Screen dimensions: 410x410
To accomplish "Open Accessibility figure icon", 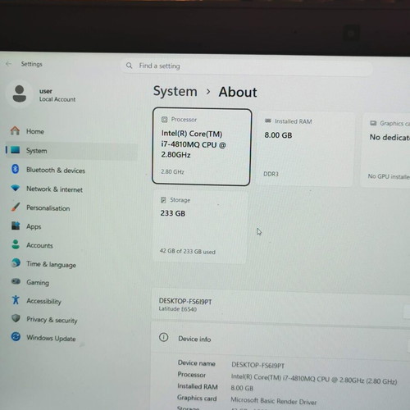I will click(16, 300).
